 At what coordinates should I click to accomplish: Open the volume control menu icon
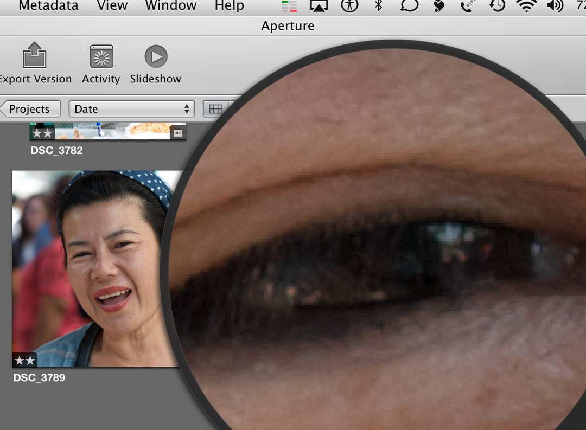[555, 5]
